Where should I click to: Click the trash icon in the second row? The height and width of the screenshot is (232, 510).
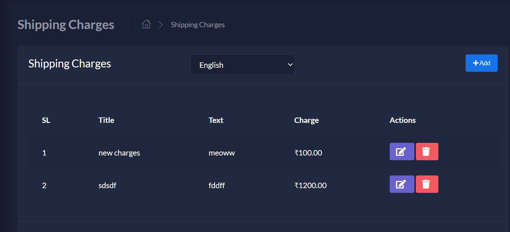click(x=427, y=184)
